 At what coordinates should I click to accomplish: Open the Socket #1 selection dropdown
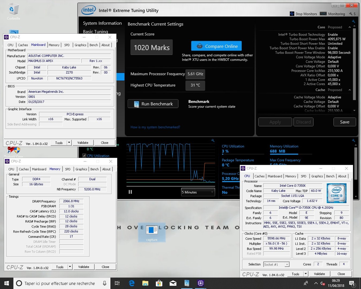pos(276,264)
